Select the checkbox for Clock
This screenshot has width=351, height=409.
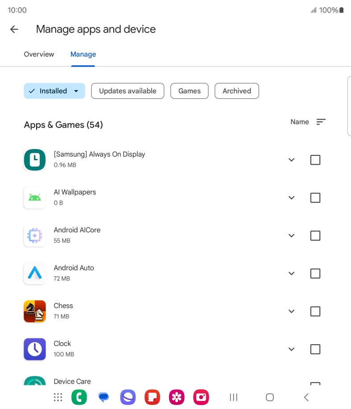pyautogui.click(x=315, y=349)
